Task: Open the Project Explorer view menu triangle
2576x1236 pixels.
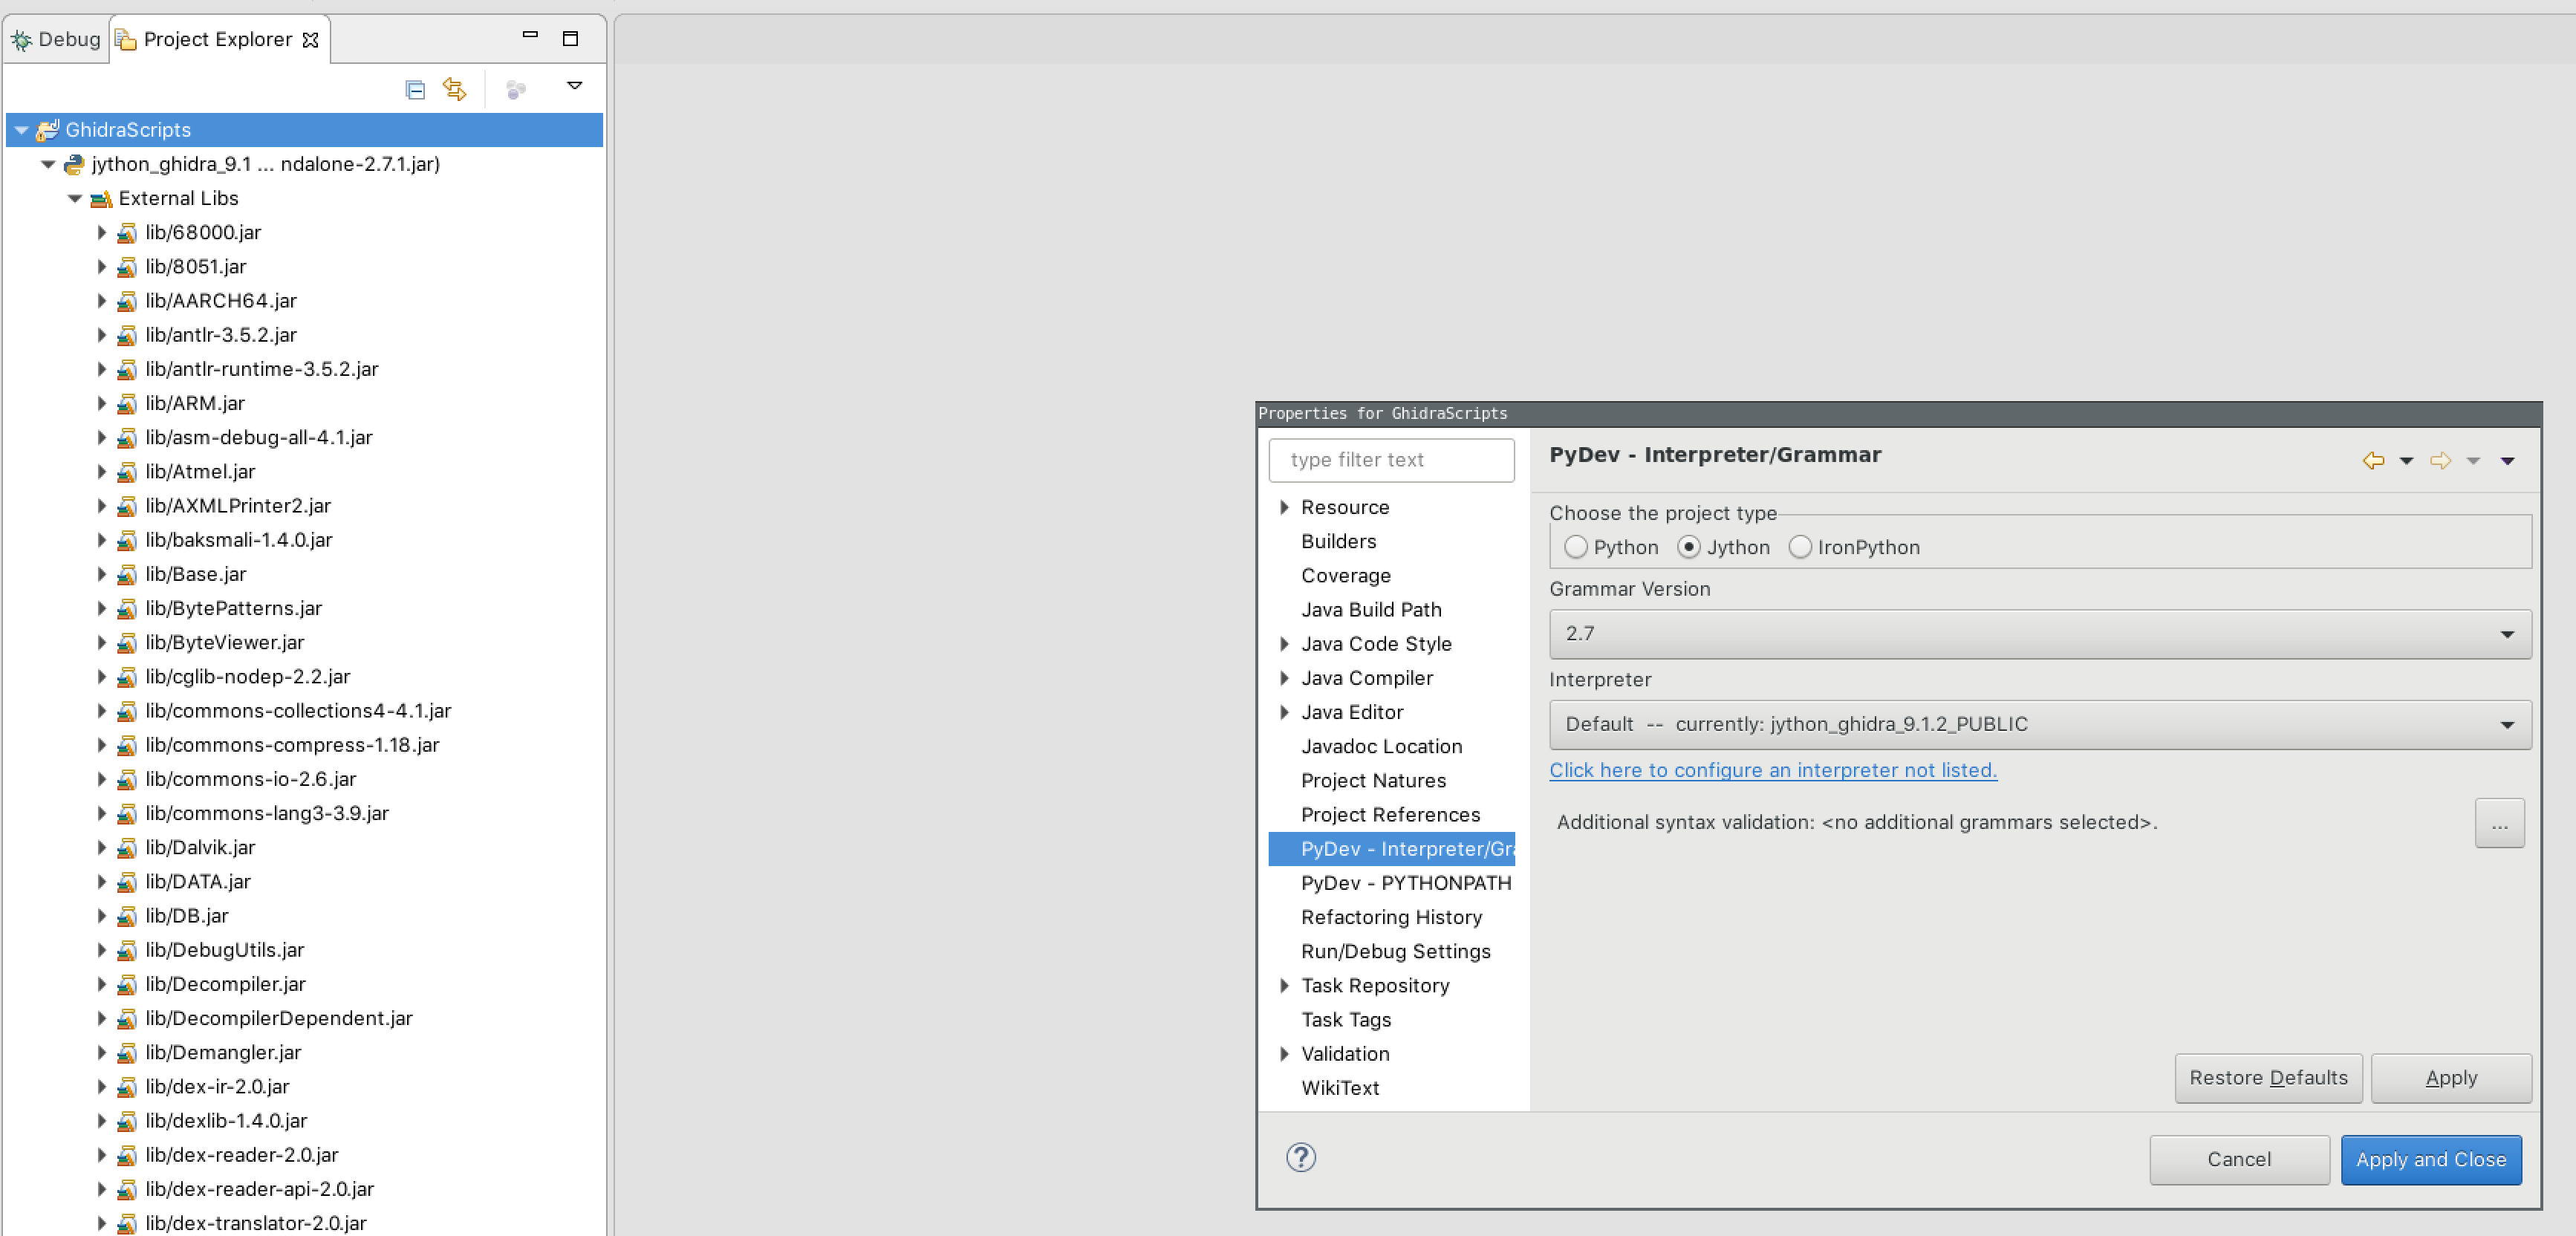Action: (575, 86)
